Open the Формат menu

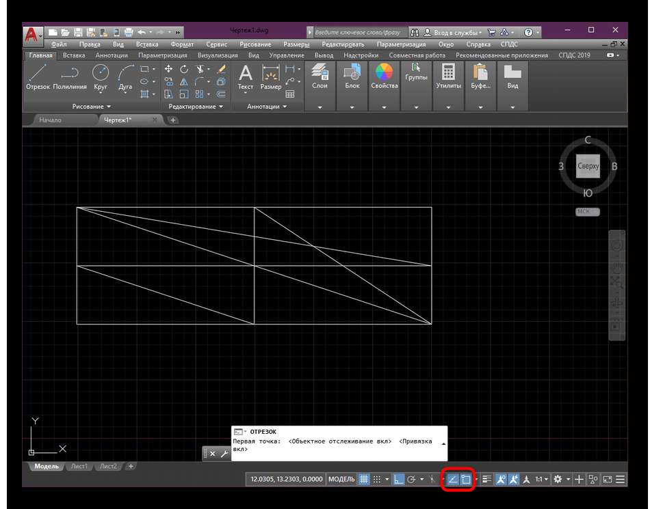point(182,44)
